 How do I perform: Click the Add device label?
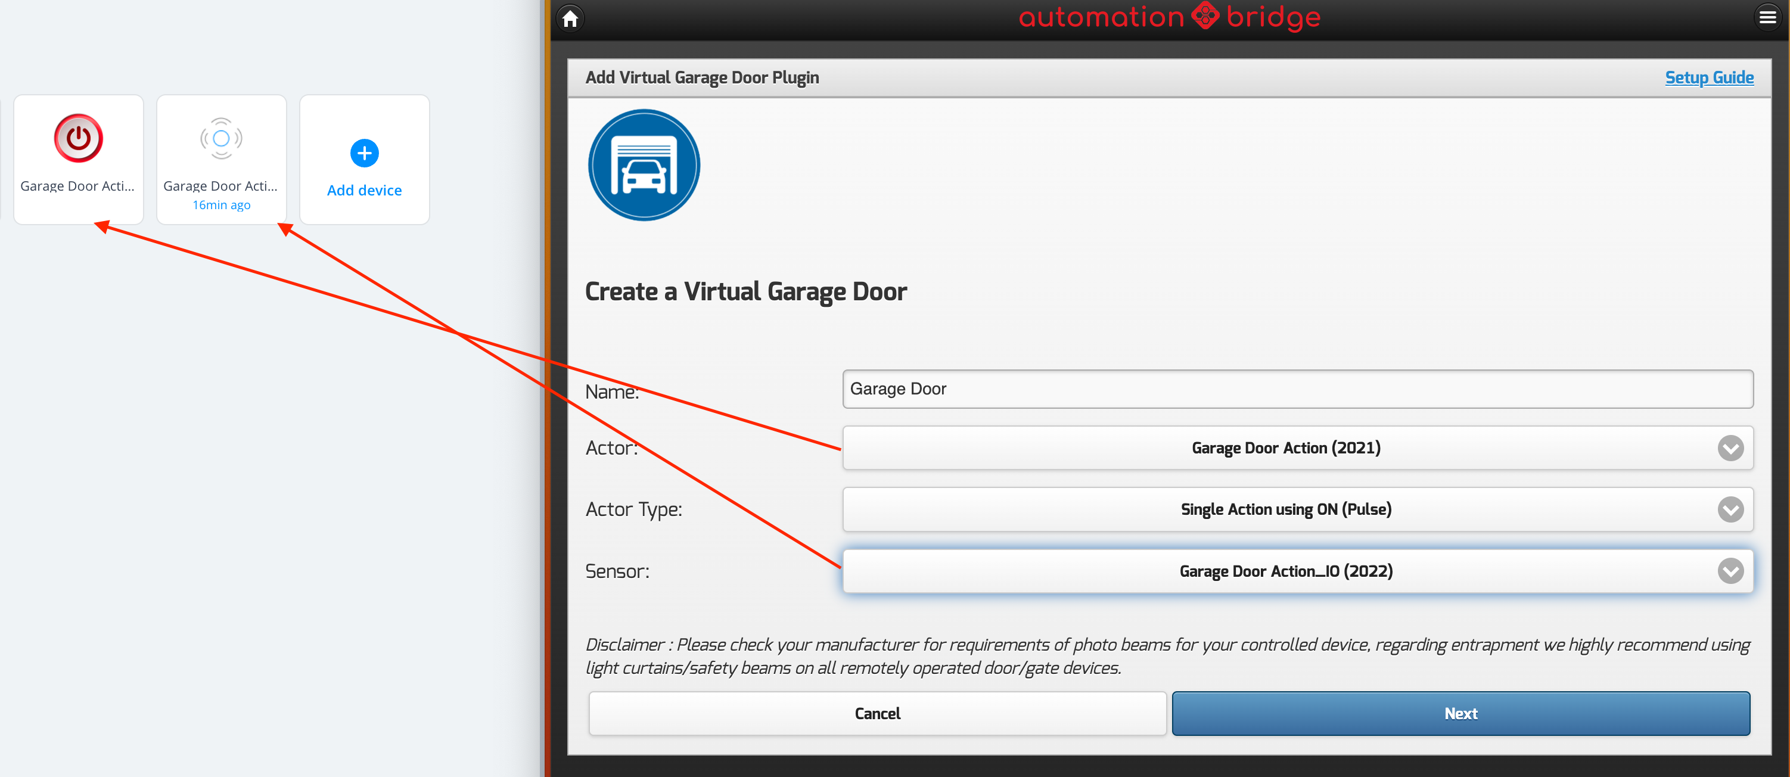coord(364,191)
